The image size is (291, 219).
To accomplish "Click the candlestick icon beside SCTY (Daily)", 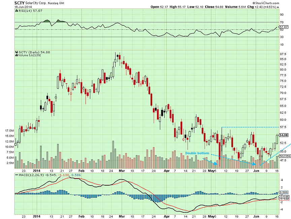I will 17,52.
